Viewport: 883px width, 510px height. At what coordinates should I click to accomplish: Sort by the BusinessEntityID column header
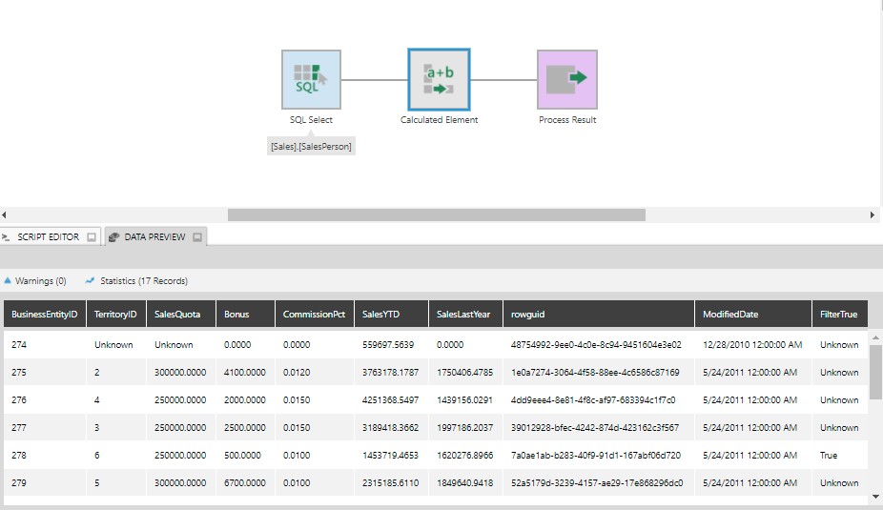click(44, 315)
